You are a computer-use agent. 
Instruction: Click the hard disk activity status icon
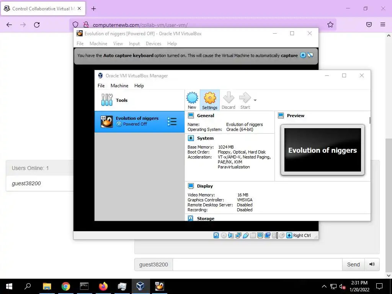point(216,235)
